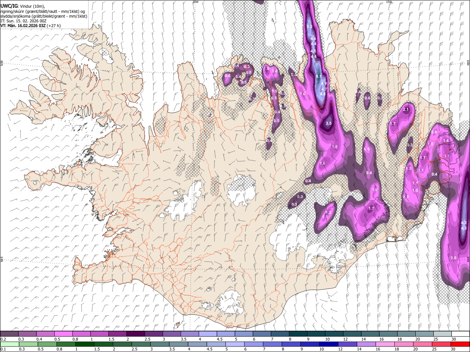The image size is (470, 352).
Task: Click the UWC/IG title text
Action: 8,5
